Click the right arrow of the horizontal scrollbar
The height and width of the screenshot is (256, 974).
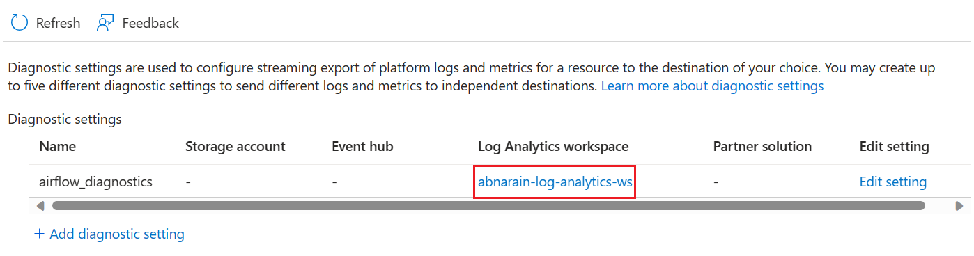click(959, 206)
